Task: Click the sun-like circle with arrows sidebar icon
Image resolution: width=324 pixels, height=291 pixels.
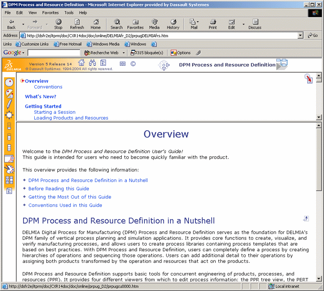Action: 9,115
